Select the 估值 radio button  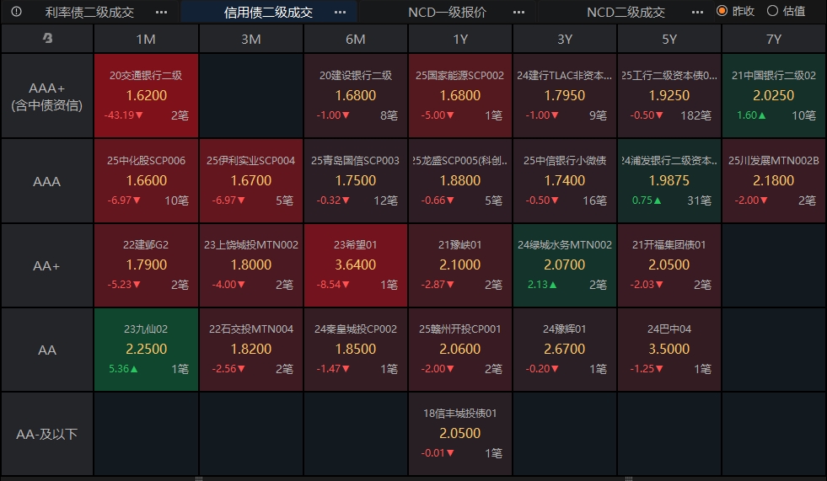tap(773, 11)
